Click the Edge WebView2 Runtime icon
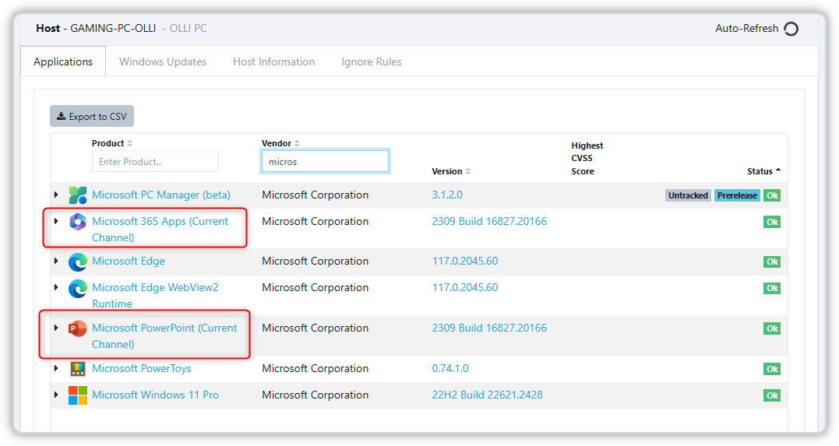Viewport: 839px width, 446px height. (x=78, y=289)
